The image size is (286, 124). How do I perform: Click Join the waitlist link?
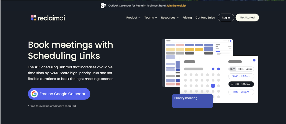click(x=176, y=6)
